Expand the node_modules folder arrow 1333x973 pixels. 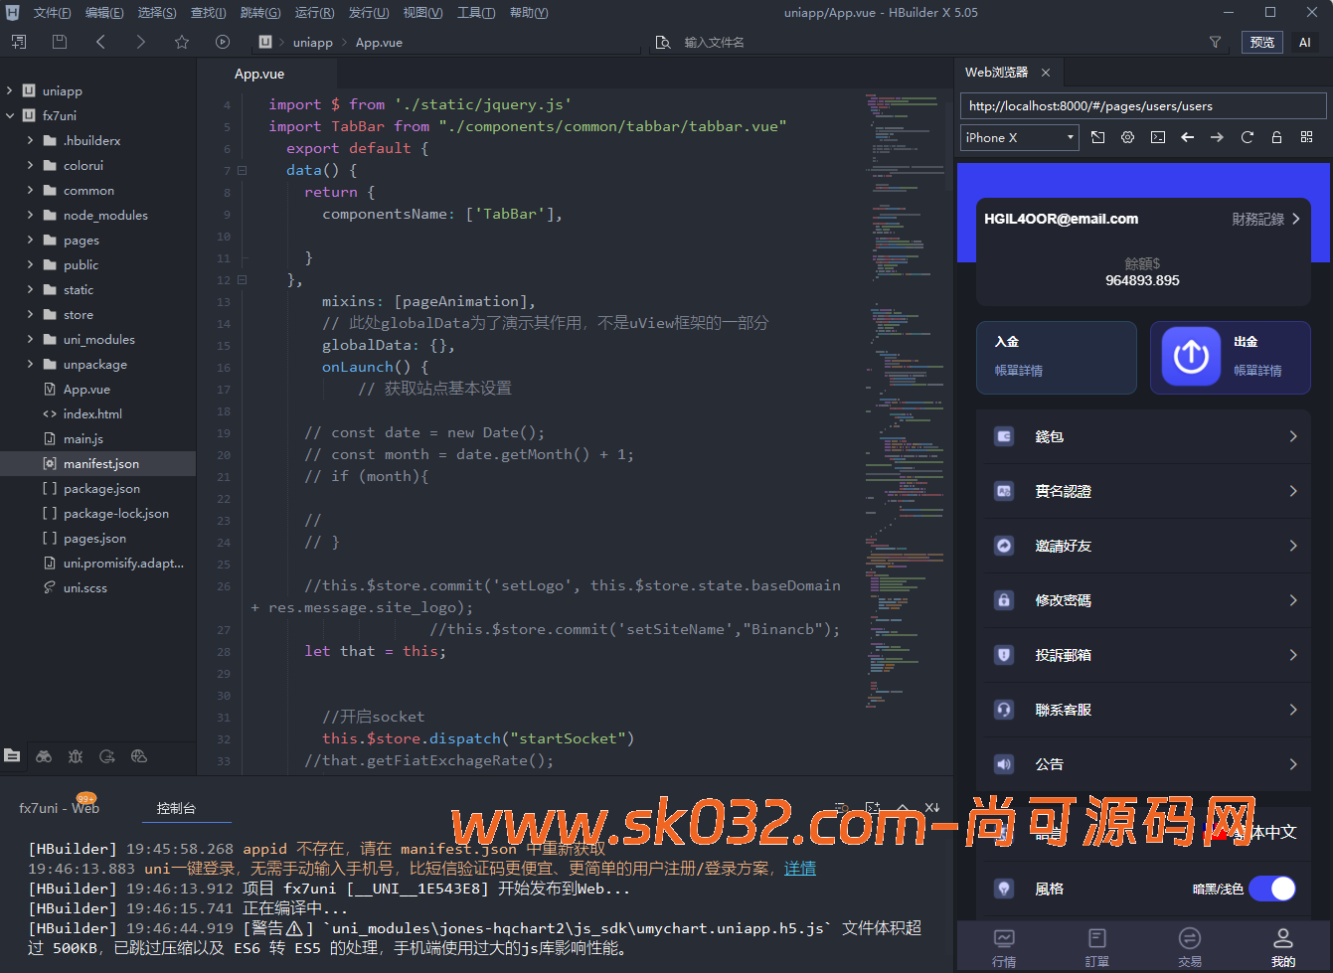30,215
